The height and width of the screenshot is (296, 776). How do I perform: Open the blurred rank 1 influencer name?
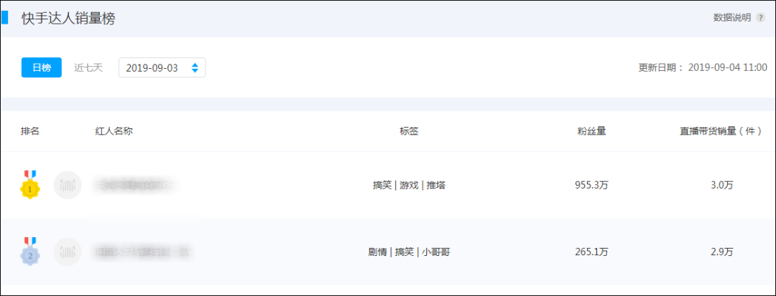click(x=136, y=185)
